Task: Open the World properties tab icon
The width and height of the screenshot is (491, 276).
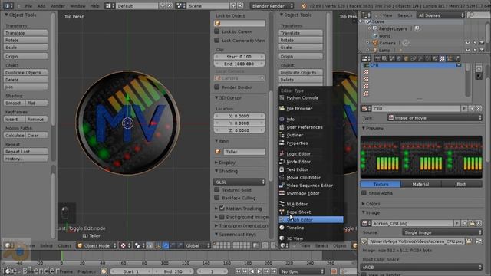Action: (399, 58)
